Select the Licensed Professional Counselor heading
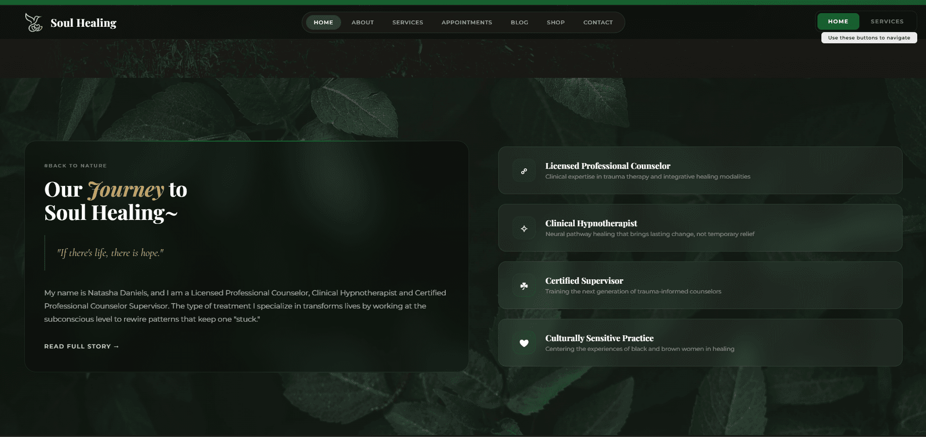926x437 pixels. 608,166
